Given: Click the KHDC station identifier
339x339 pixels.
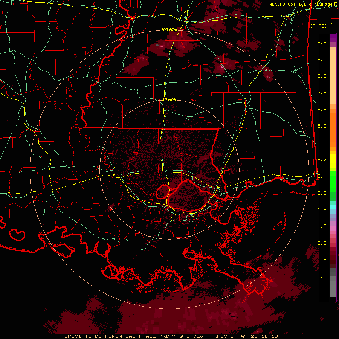Looking at the screenshot, I should click(220, 336).
